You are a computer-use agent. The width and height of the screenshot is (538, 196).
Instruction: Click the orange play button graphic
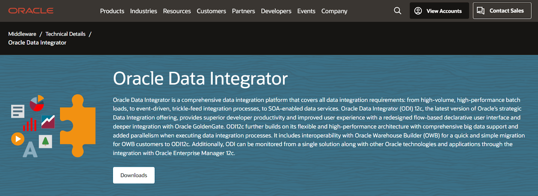click(17, 139)
